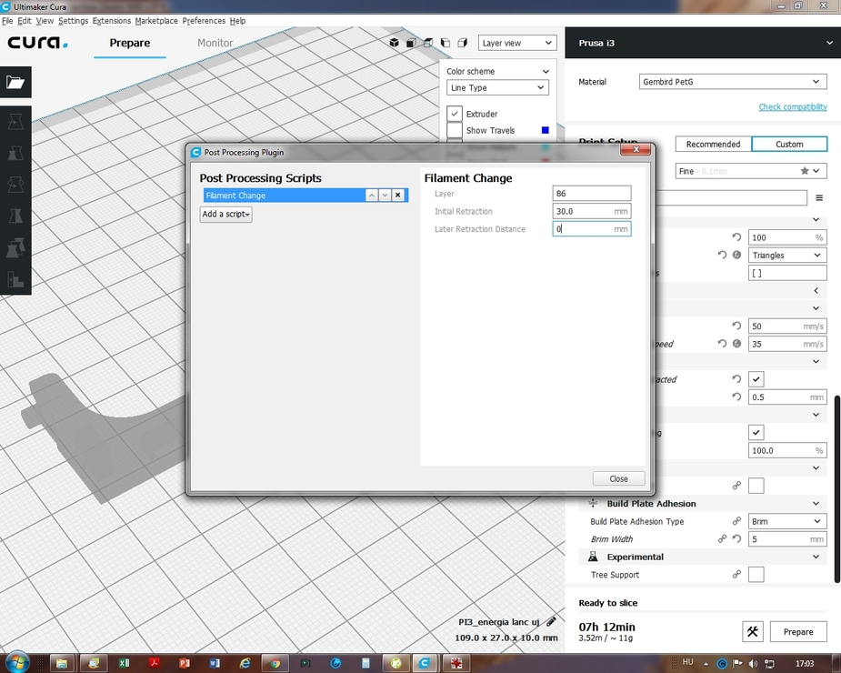Click the pencil icon next to the job name
The image size is (841, 673).
coord(551,622)
